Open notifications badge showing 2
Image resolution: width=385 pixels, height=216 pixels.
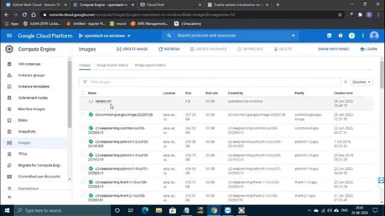(x=351, y=36)
